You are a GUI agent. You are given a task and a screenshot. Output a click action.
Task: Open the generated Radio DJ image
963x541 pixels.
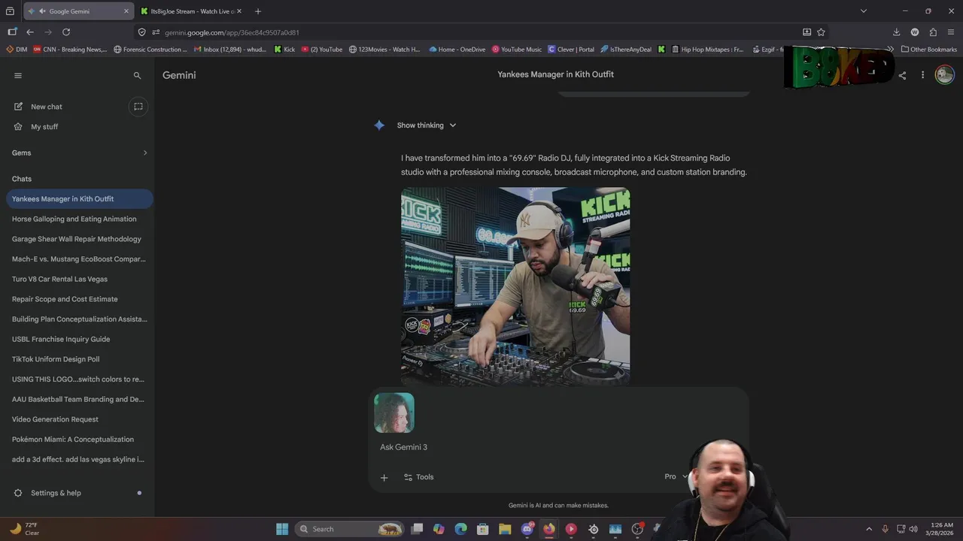point(515,286)
